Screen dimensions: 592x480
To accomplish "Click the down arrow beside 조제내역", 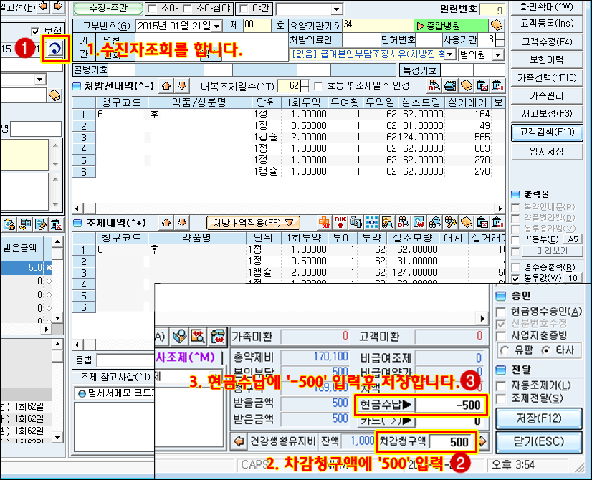I will click(x=181, y=223).
